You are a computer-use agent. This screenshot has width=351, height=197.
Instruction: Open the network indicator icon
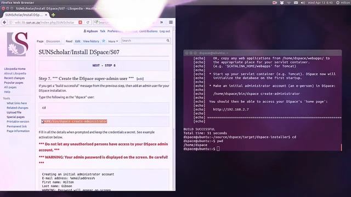tap(289, 3)
